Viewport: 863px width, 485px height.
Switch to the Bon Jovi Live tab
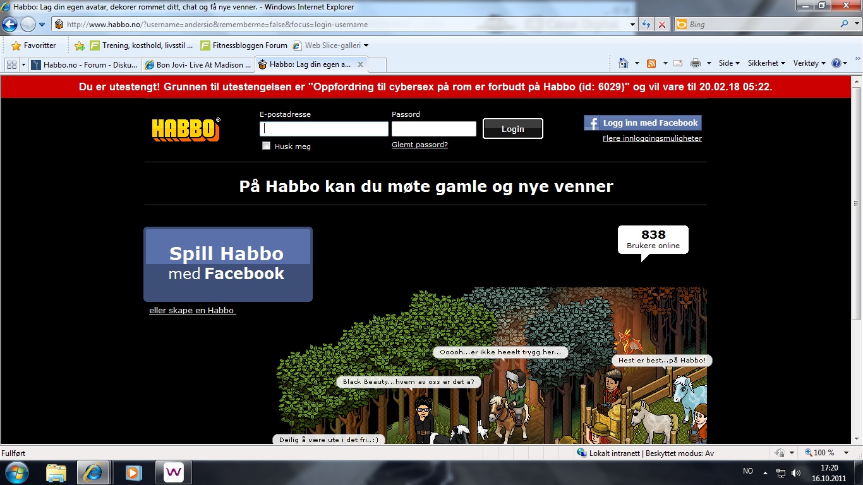click(197, 64)
